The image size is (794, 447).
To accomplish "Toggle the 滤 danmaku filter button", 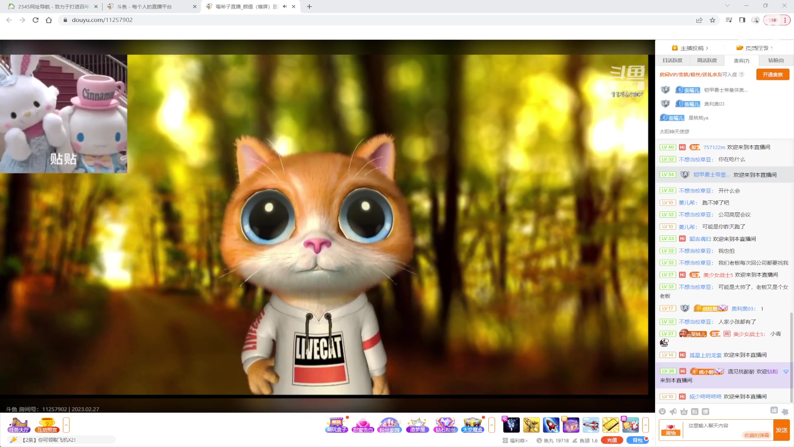I will click(774, 410).
